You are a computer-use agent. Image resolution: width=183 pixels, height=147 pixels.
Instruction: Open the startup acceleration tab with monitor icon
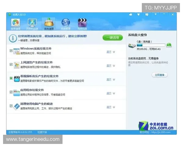[32, 24]
